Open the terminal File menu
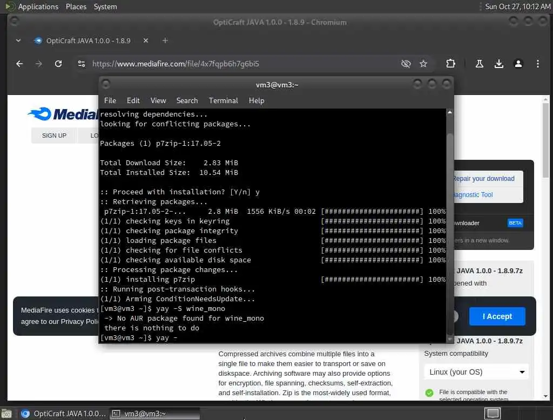Screen dimensions: 553x420 [110, 100]
